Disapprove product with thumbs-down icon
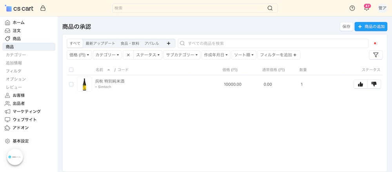This screenshot has width=392, height=172. (x=374, y=84)
